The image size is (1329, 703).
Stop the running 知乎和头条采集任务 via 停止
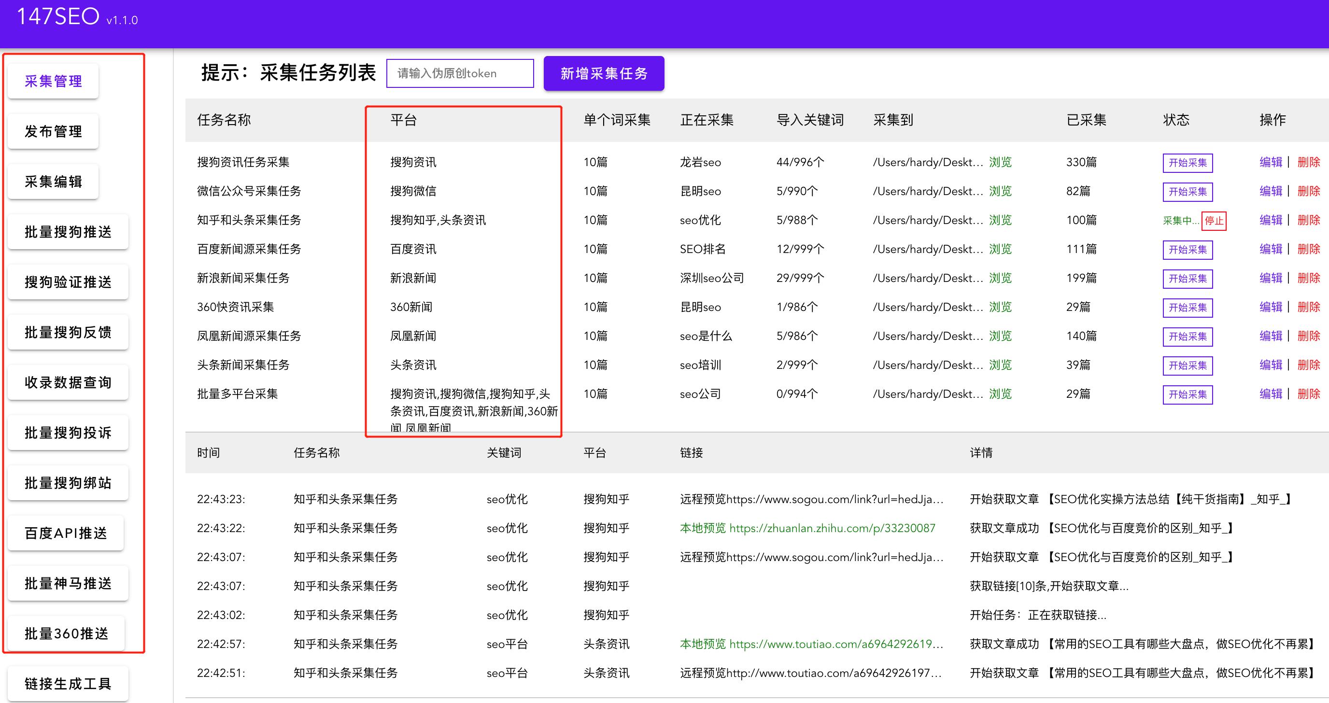coord(1215,221)
